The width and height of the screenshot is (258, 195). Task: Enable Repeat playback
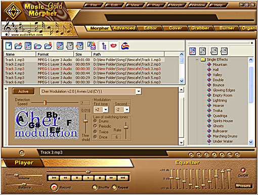tap(114, 187)
